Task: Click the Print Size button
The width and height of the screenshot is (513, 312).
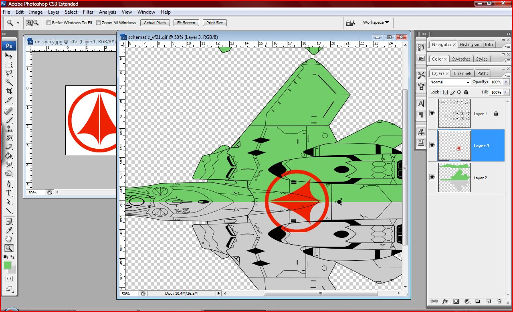Action: 215,23
